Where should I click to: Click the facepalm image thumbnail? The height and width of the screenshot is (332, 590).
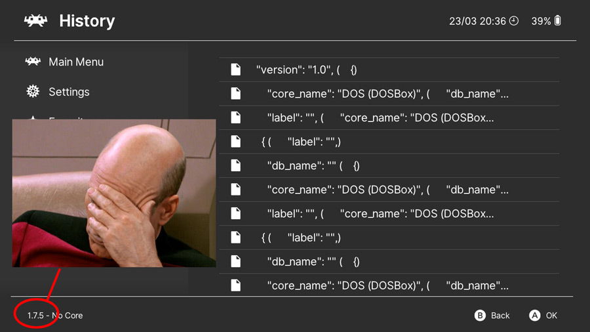click(114, 193)
